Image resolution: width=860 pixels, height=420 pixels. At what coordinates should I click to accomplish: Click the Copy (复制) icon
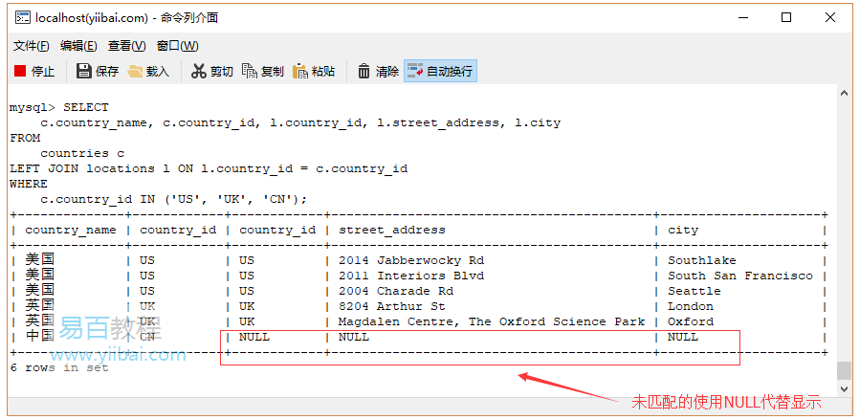(250, 71)
